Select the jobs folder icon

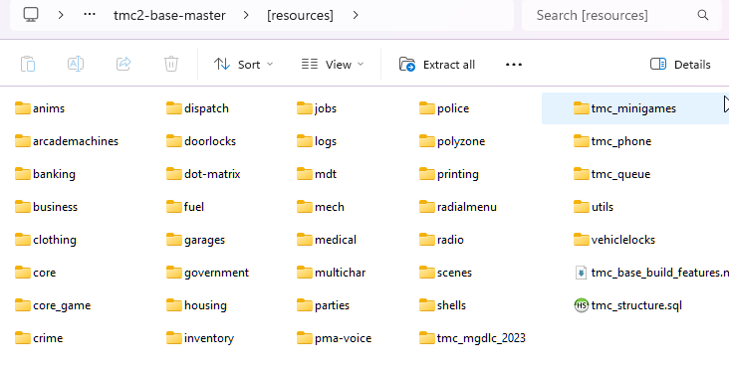(305, 108)
